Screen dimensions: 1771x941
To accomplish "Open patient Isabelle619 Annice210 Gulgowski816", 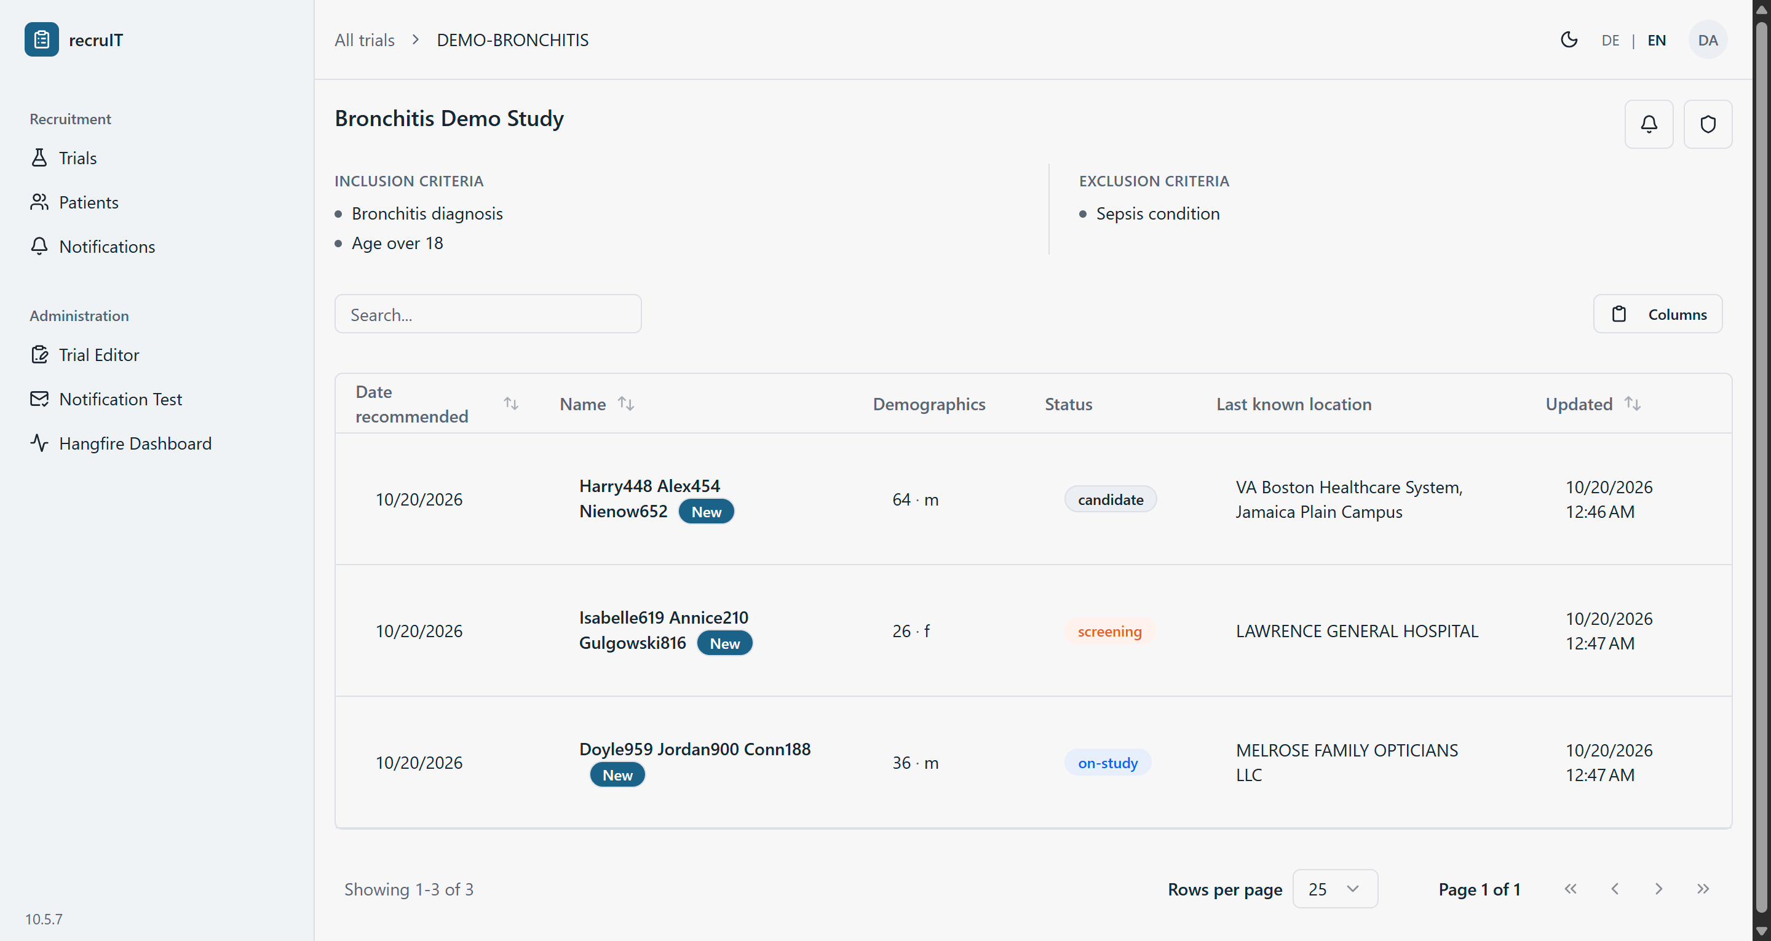I will coord(664,630).
